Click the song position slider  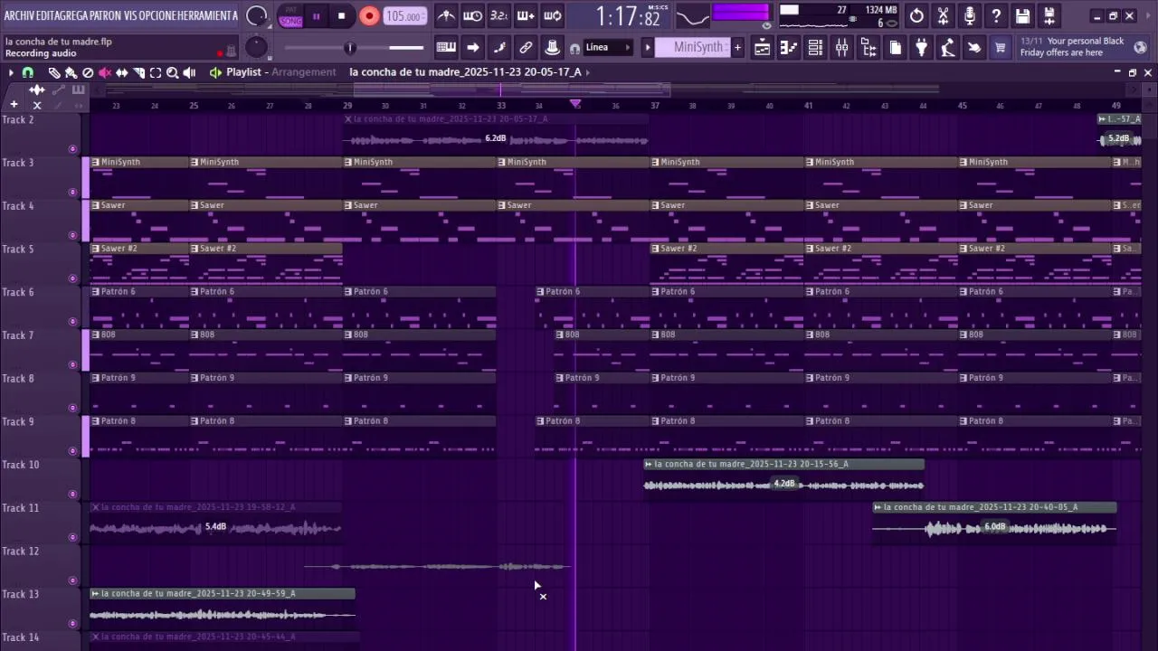[x=353, y=48]
